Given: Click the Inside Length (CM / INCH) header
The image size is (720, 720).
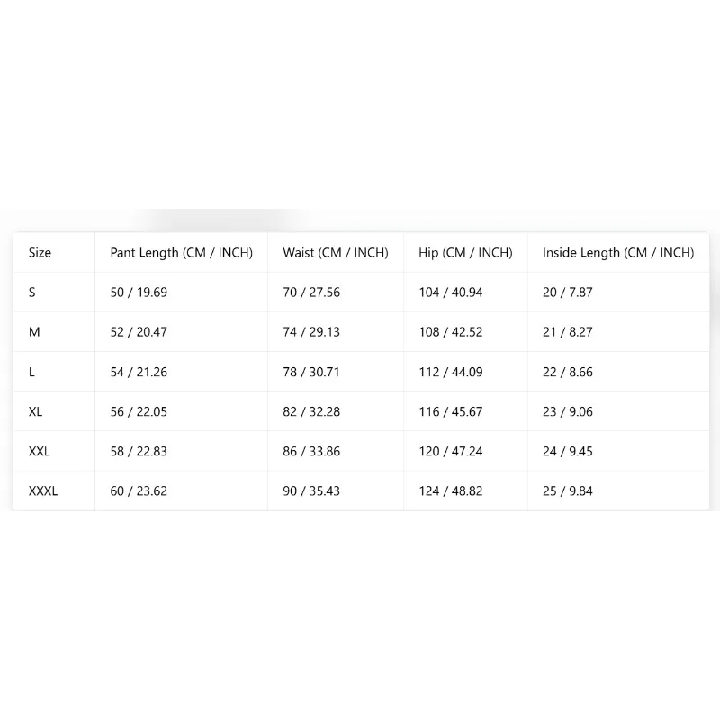Looking at the screenshot, I should click(618, 253).
